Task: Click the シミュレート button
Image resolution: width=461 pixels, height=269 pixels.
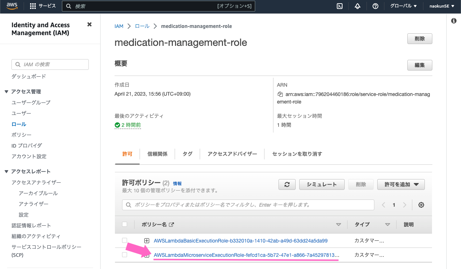Action: (322, 184)
